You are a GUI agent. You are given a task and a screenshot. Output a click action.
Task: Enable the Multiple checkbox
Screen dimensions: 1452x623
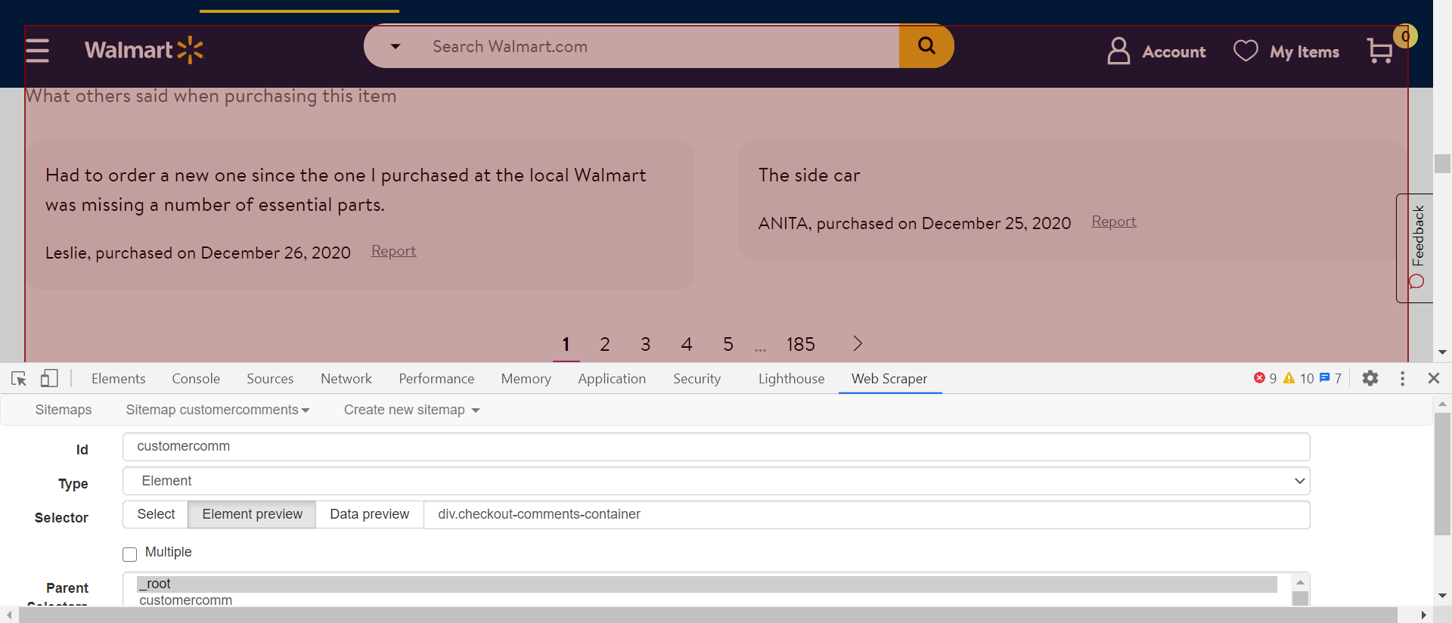(x=130, y=554)
